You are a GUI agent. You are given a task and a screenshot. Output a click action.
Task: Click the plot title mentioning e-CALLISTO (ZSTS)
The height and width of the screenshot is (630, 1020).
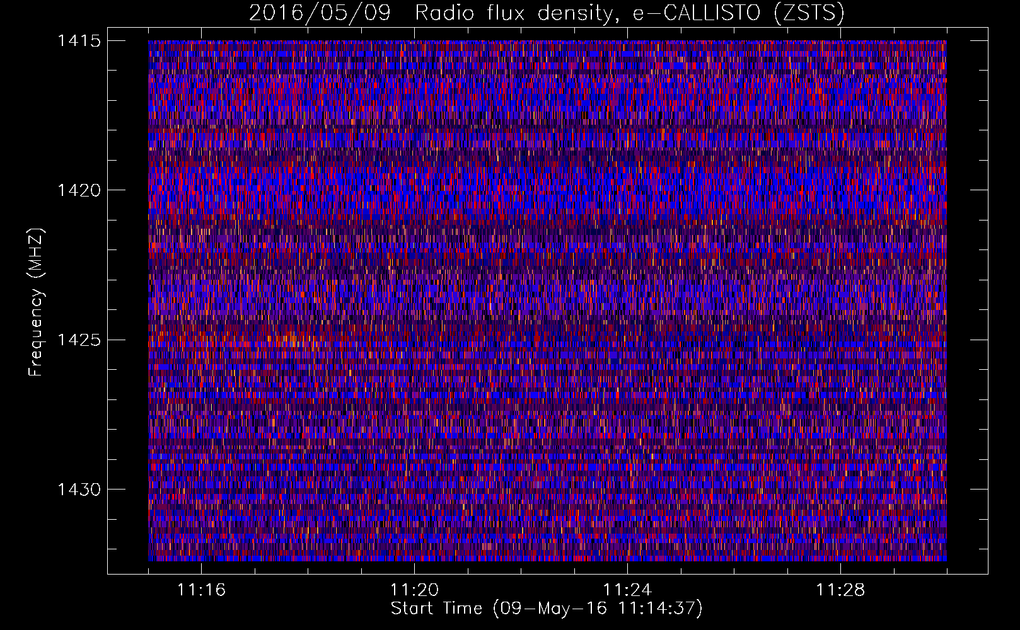tap(547, 13)
